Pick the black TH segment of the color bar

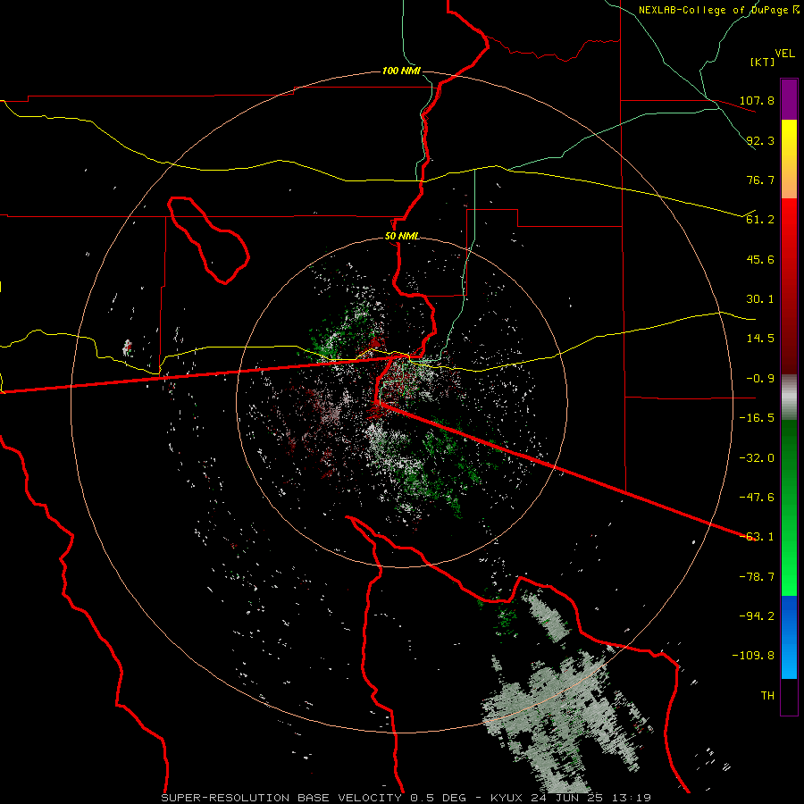[789, 696]
